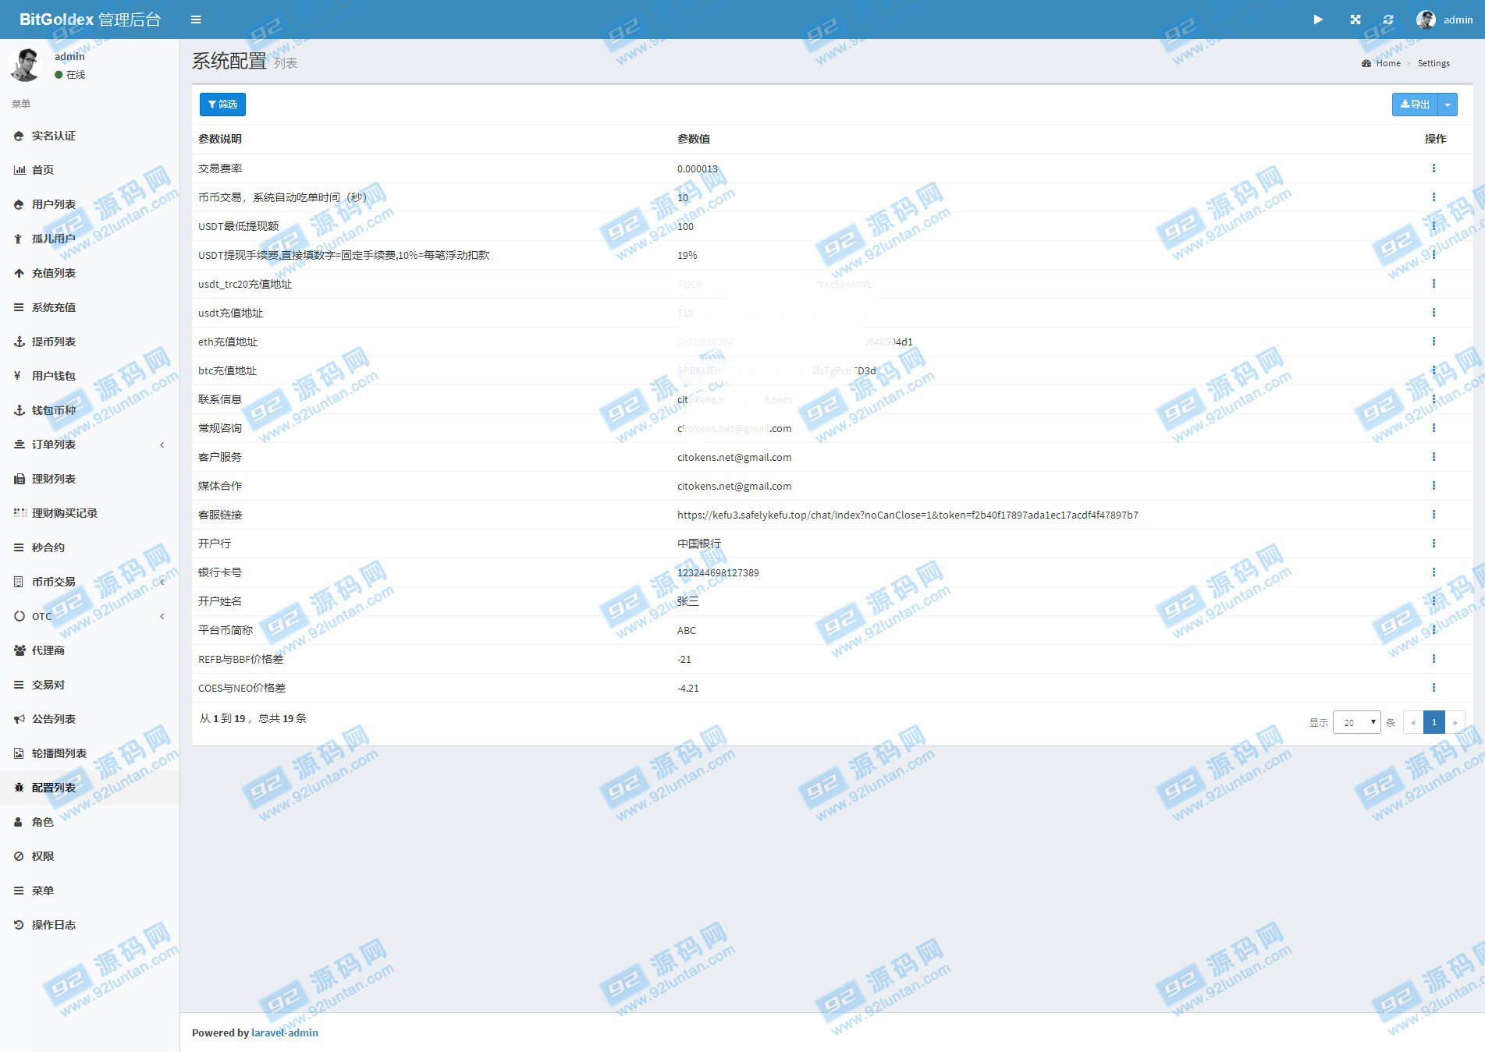This screenshot has width=1485, height=1052.
Task: Click page 1 in pagination
Action: pos(1434,722)
